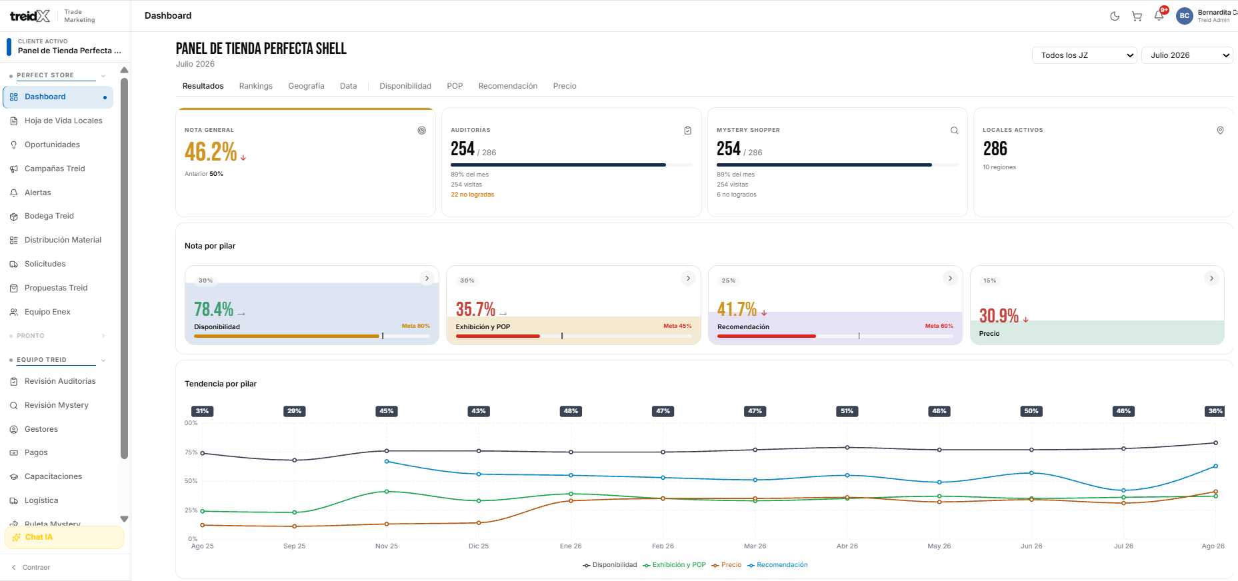The height and width of the screenshot is (581, 1238).
Task: Toggle dark mode moon icon
Action: pos(1115,16)
